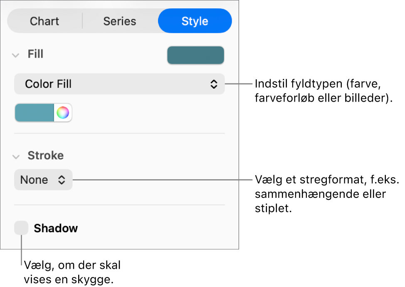The image size is (405, 287).
Task: Click the Color Fill text label
Action: pyautogui.click(x=48, y=84)
